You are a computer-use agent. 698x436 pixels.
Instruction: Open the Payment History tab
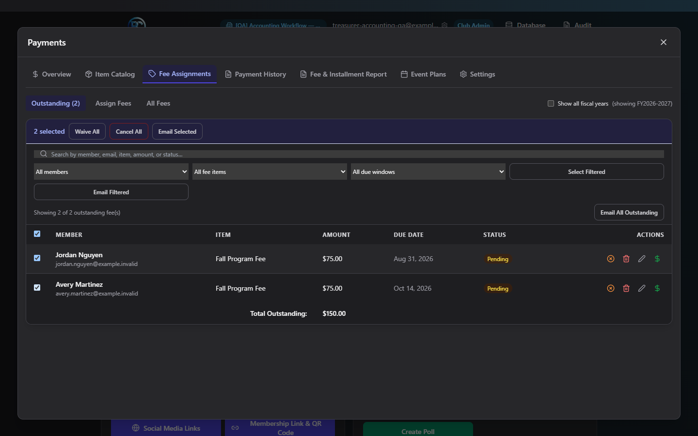coord(255,74)
